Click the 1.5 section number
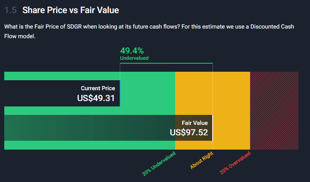 pos(11,10)
